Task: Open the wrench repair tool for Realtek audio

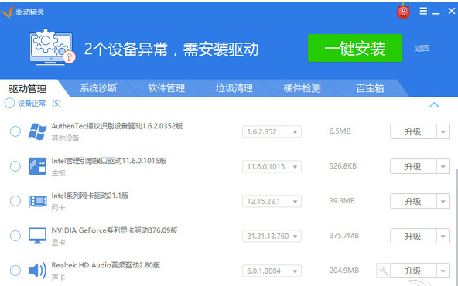Action: [x=383, y=271]
